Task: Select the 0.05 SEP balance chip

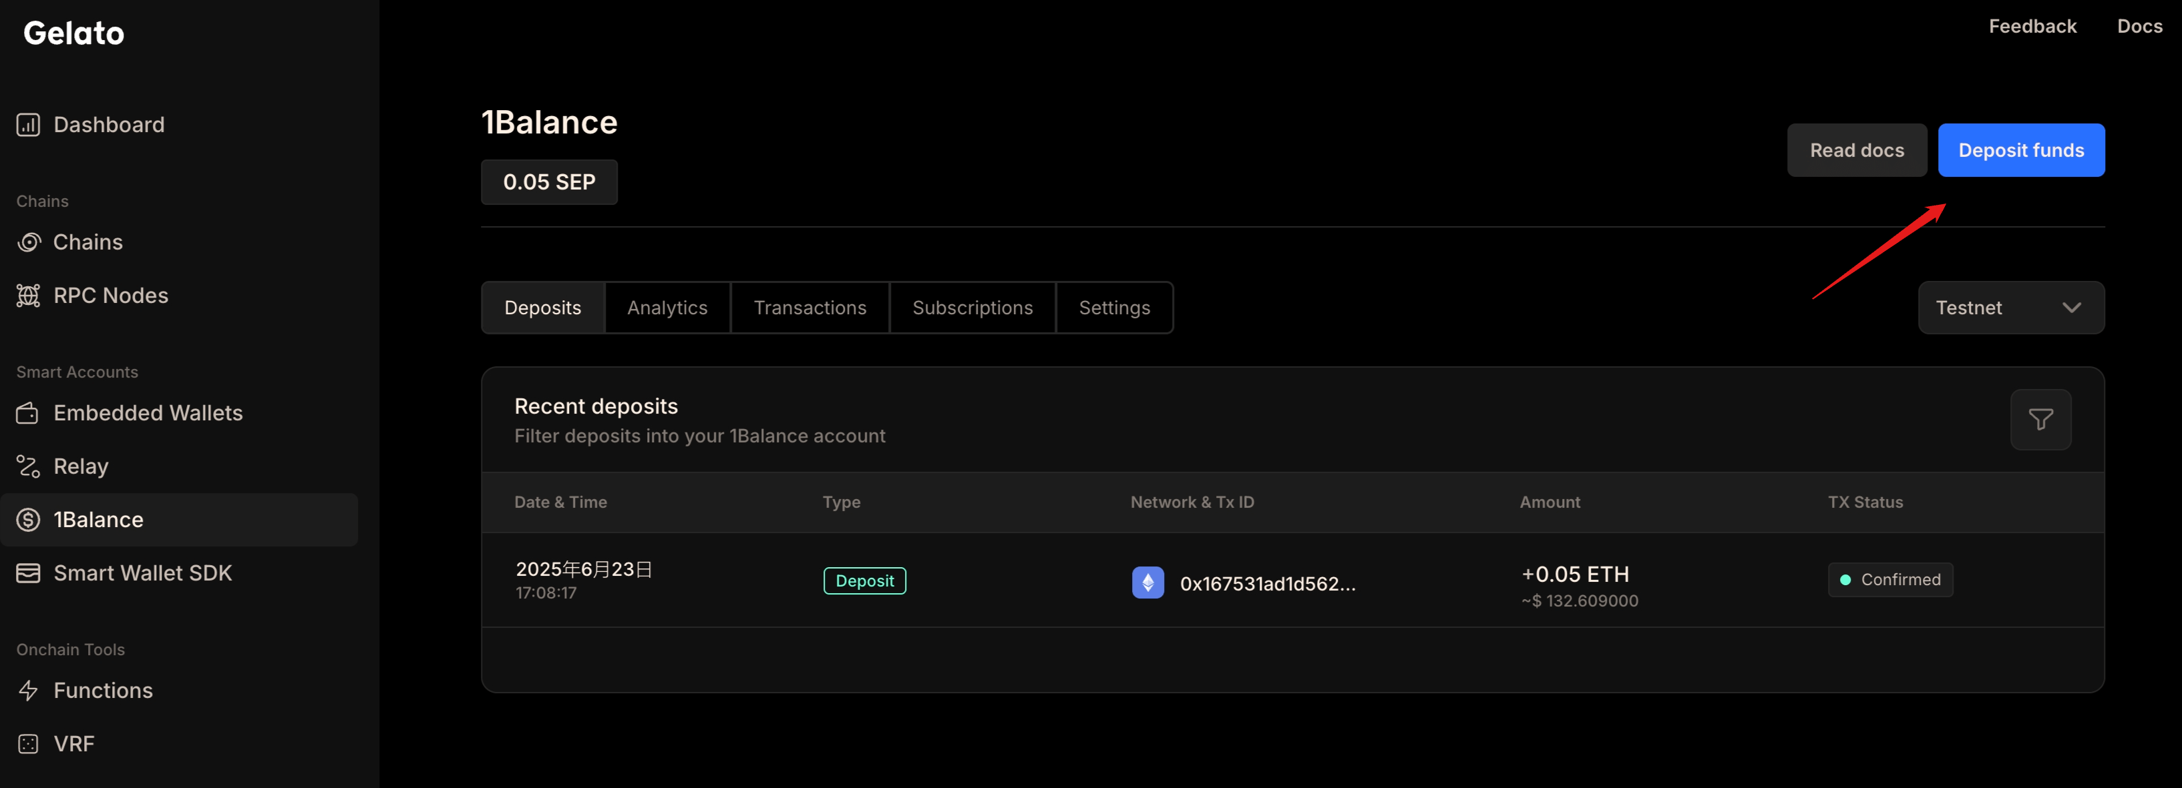Action: (x=549, y=182)
